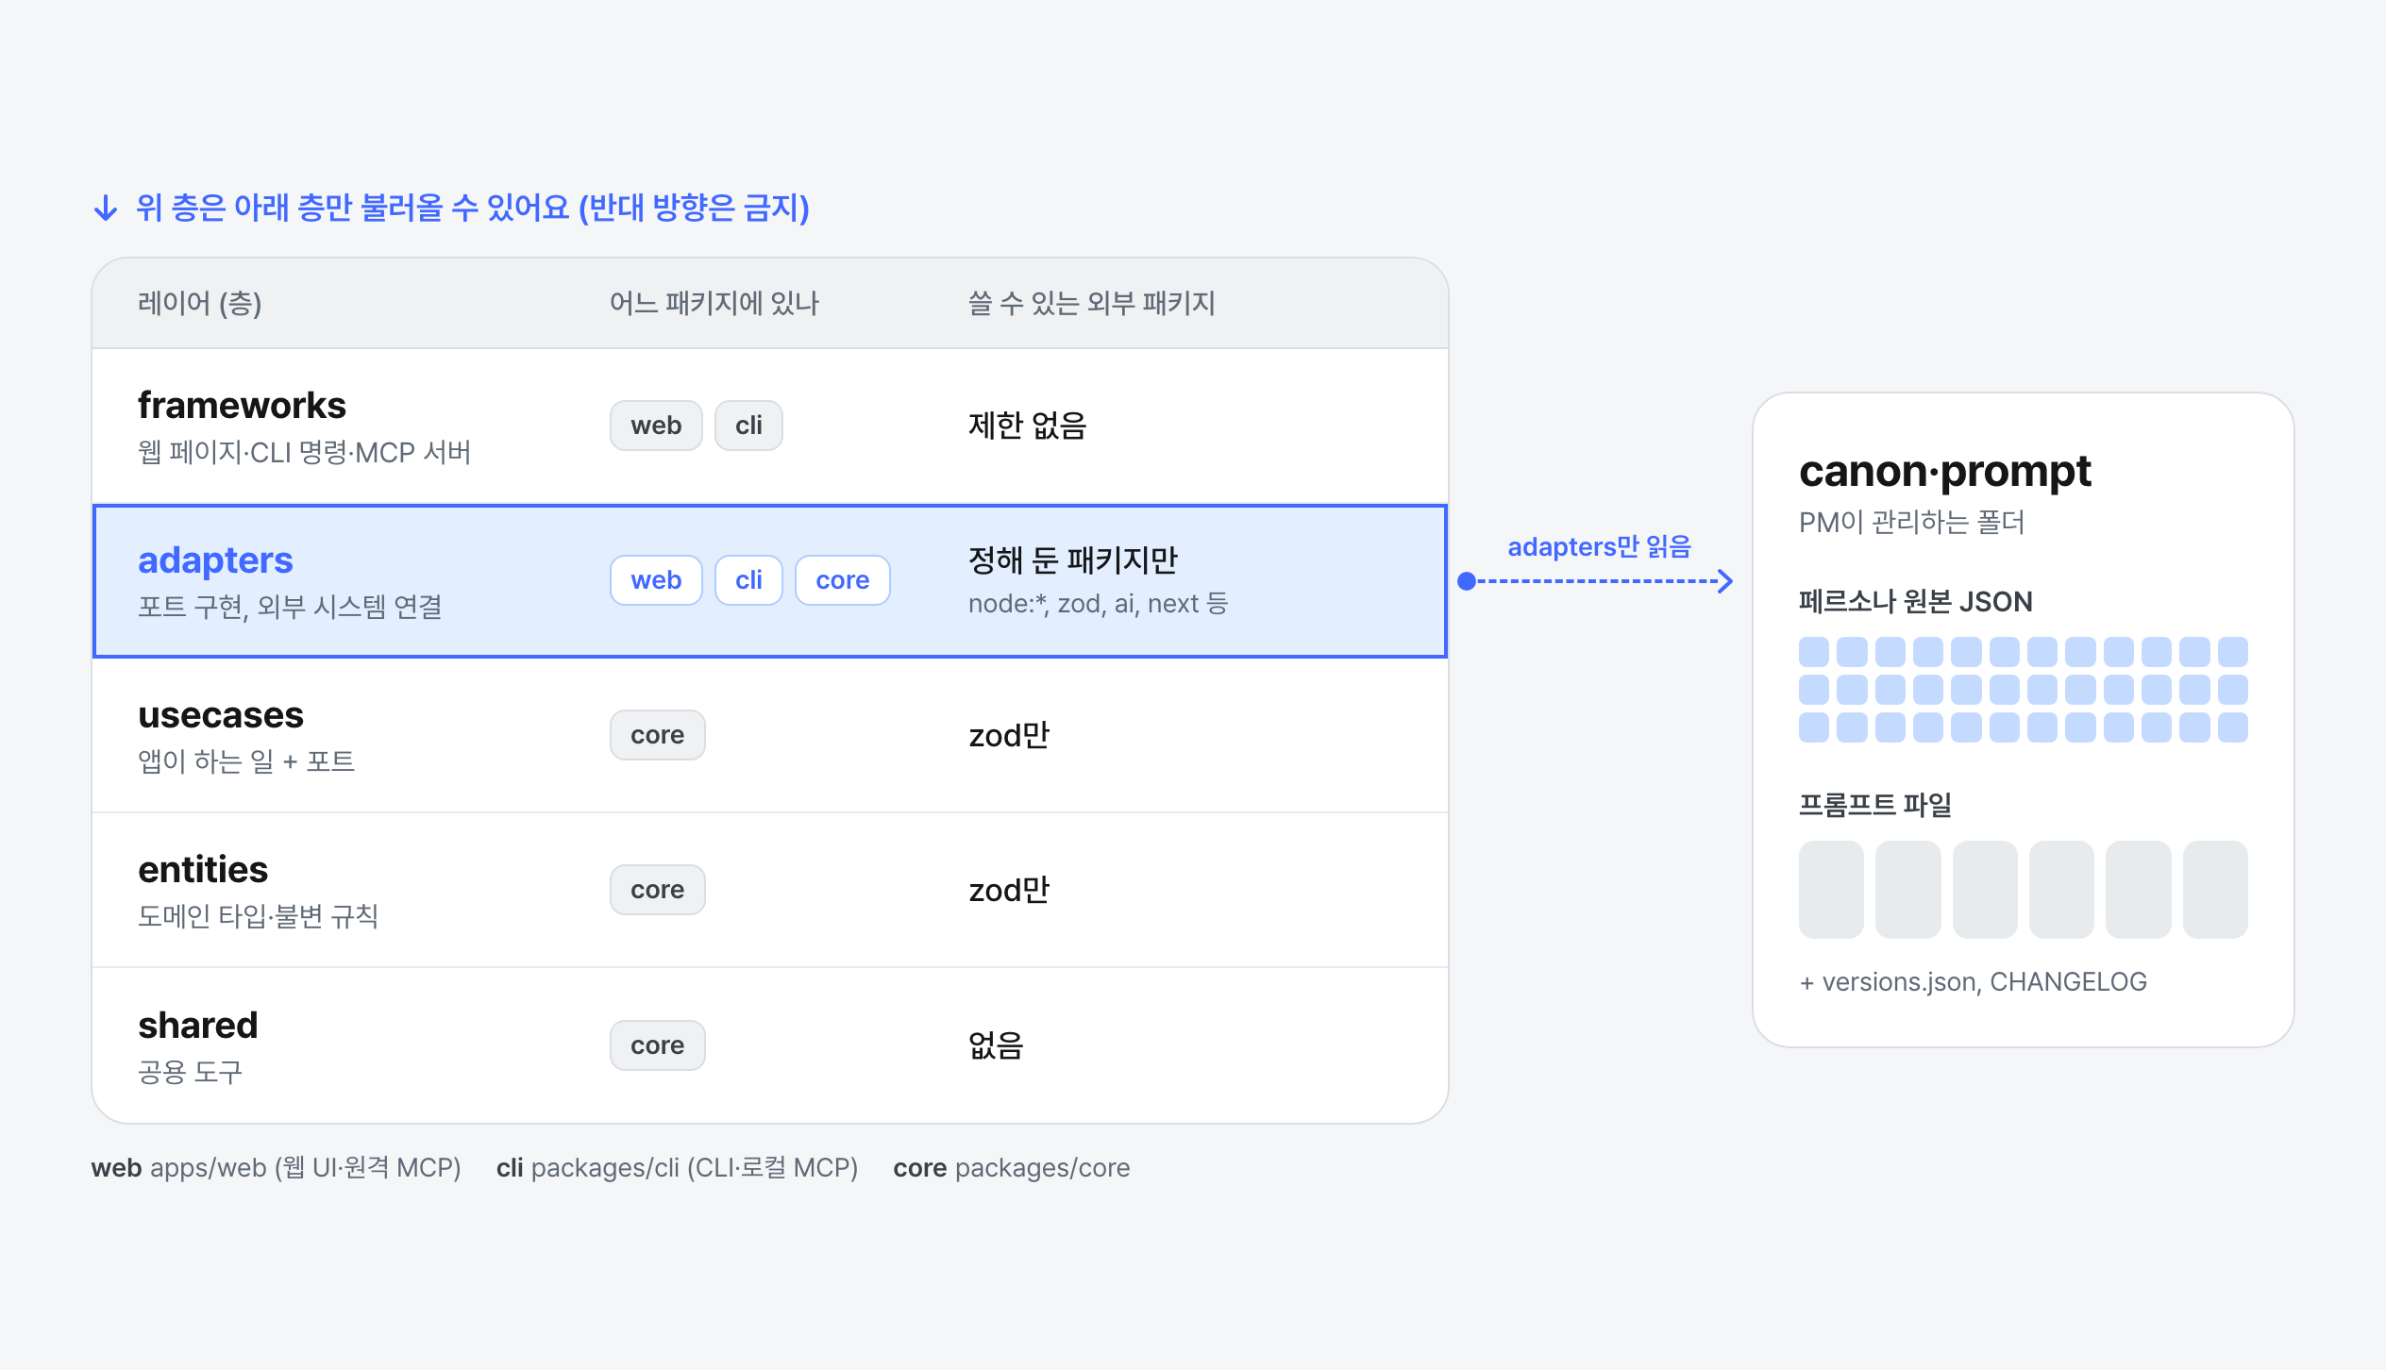
Task: Click the '도메인 타입·불변 규칙' description
Action: pos(258,916)
